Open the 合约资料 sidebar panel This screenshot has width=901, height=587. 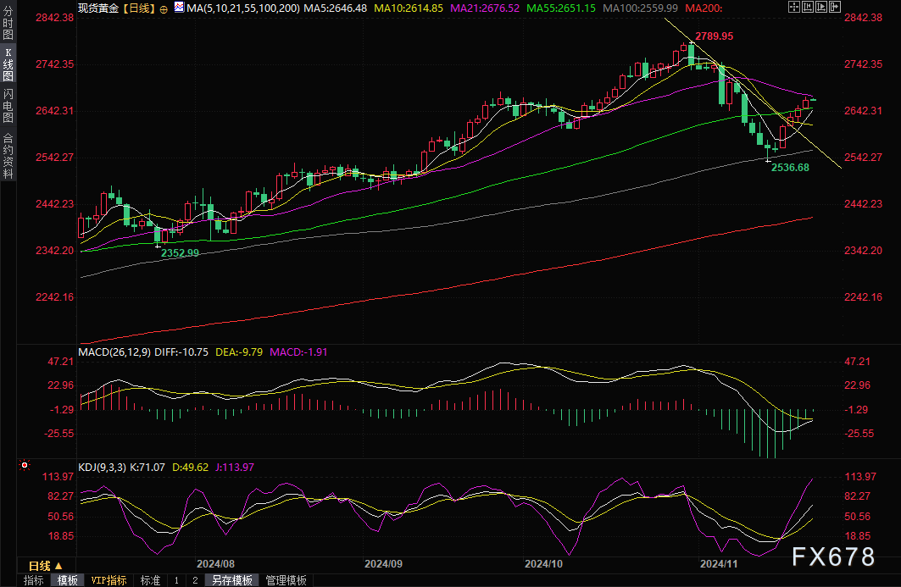(8, 155)
